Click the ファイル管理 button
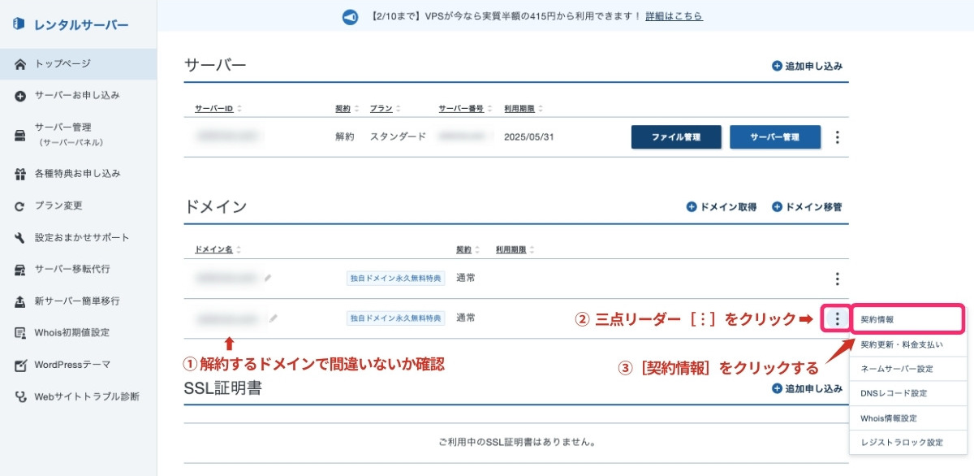The height and width of the screenshot is (476, 974). coord(675,136)
